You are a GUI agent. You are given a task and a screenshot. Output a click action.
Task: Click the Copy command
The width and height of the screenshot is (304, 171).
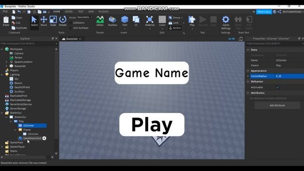17,18
